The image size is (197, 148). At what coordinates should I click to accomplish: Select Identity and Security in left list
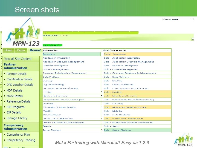[55, 96]
